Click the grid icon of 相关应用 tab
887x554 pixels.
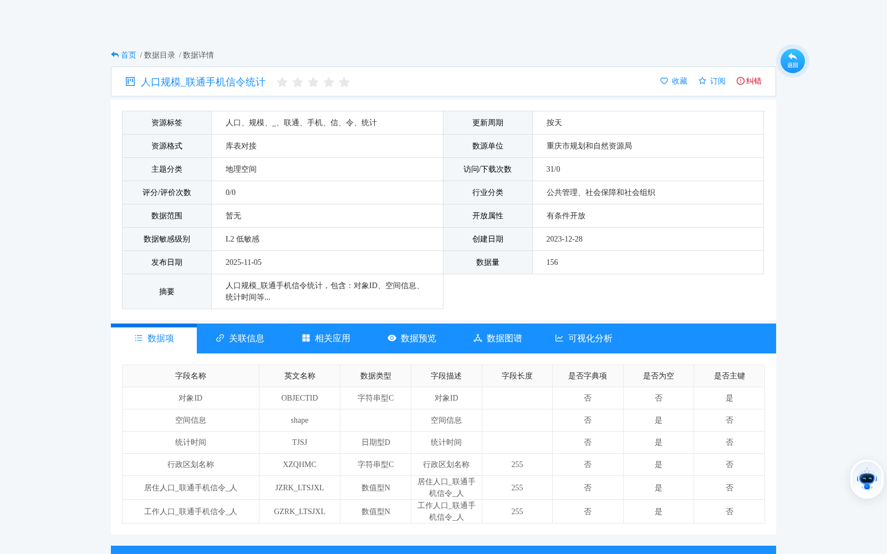306,338
